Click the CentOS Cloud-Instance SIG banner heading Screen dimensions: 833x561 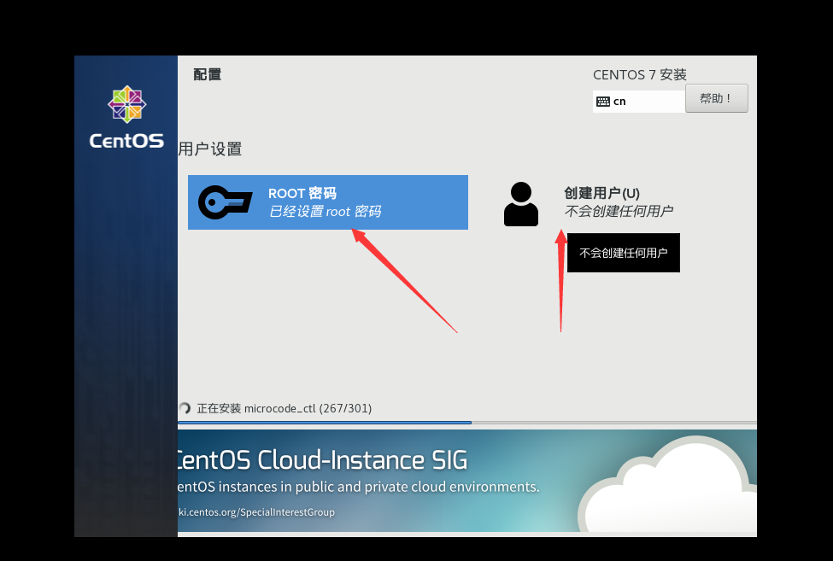322,459
